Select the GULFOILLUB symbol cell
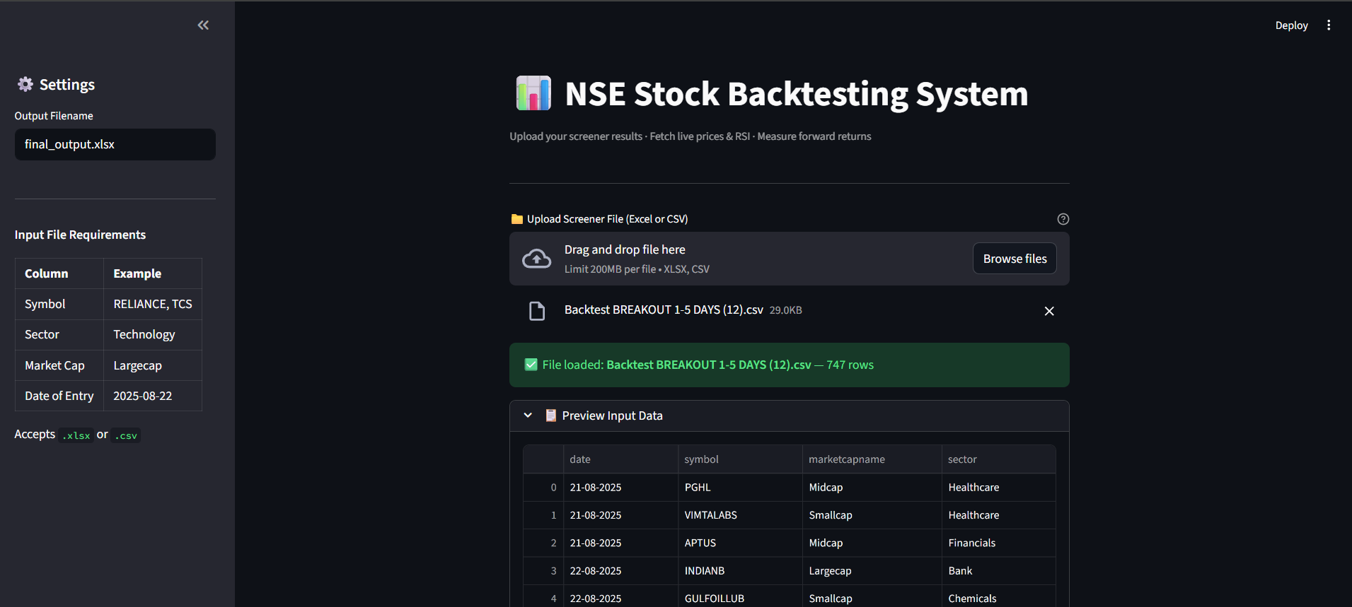 click(x=740, y=598)
